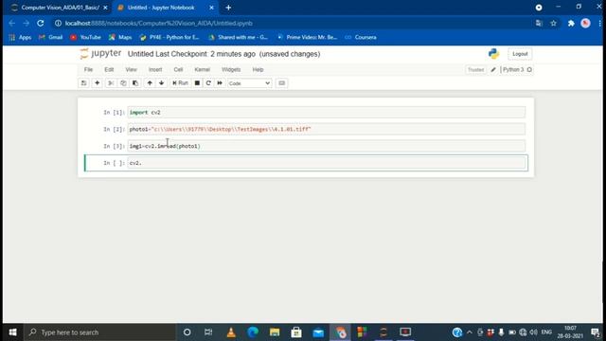Open the Kernel menu

[202, 69]
